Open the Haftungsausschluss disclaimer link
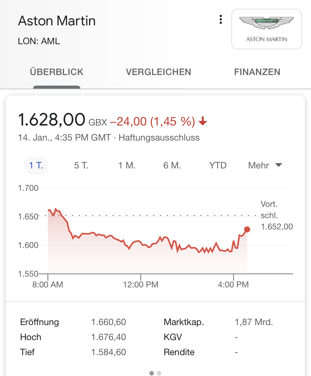 [159, 138]
